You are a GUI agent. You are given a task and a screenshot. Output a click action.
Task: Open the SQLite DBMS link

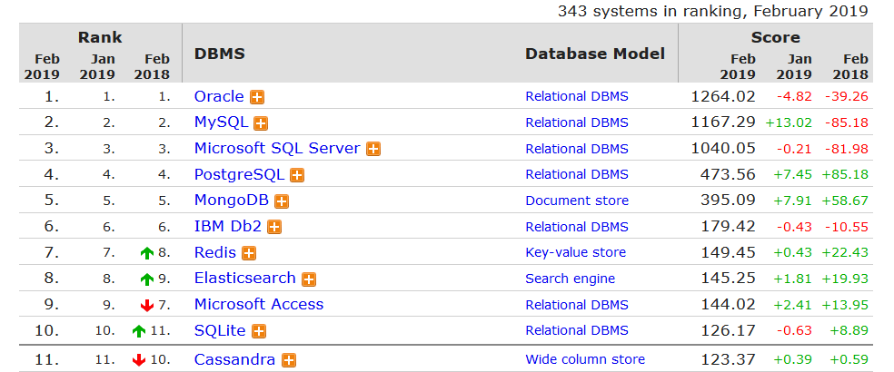[220, 331]
